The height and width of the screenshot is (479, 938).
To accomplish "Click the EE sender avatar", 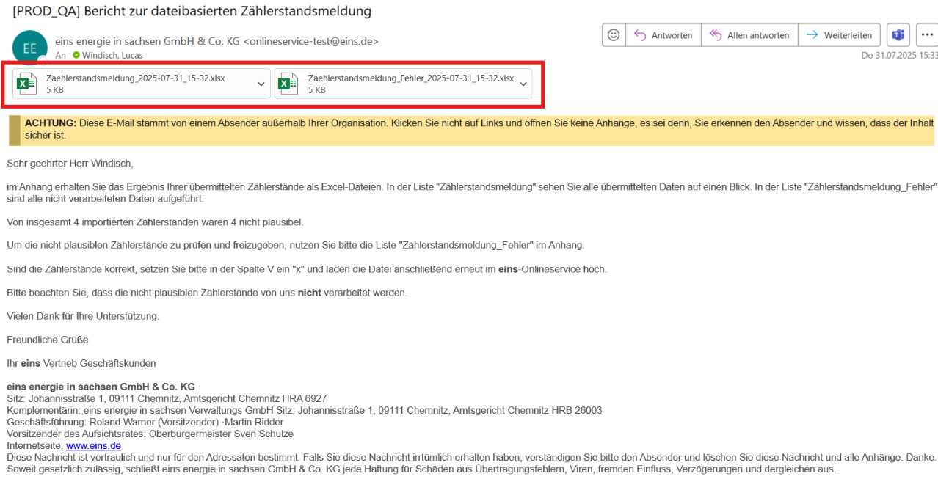I will click(30, 48).
